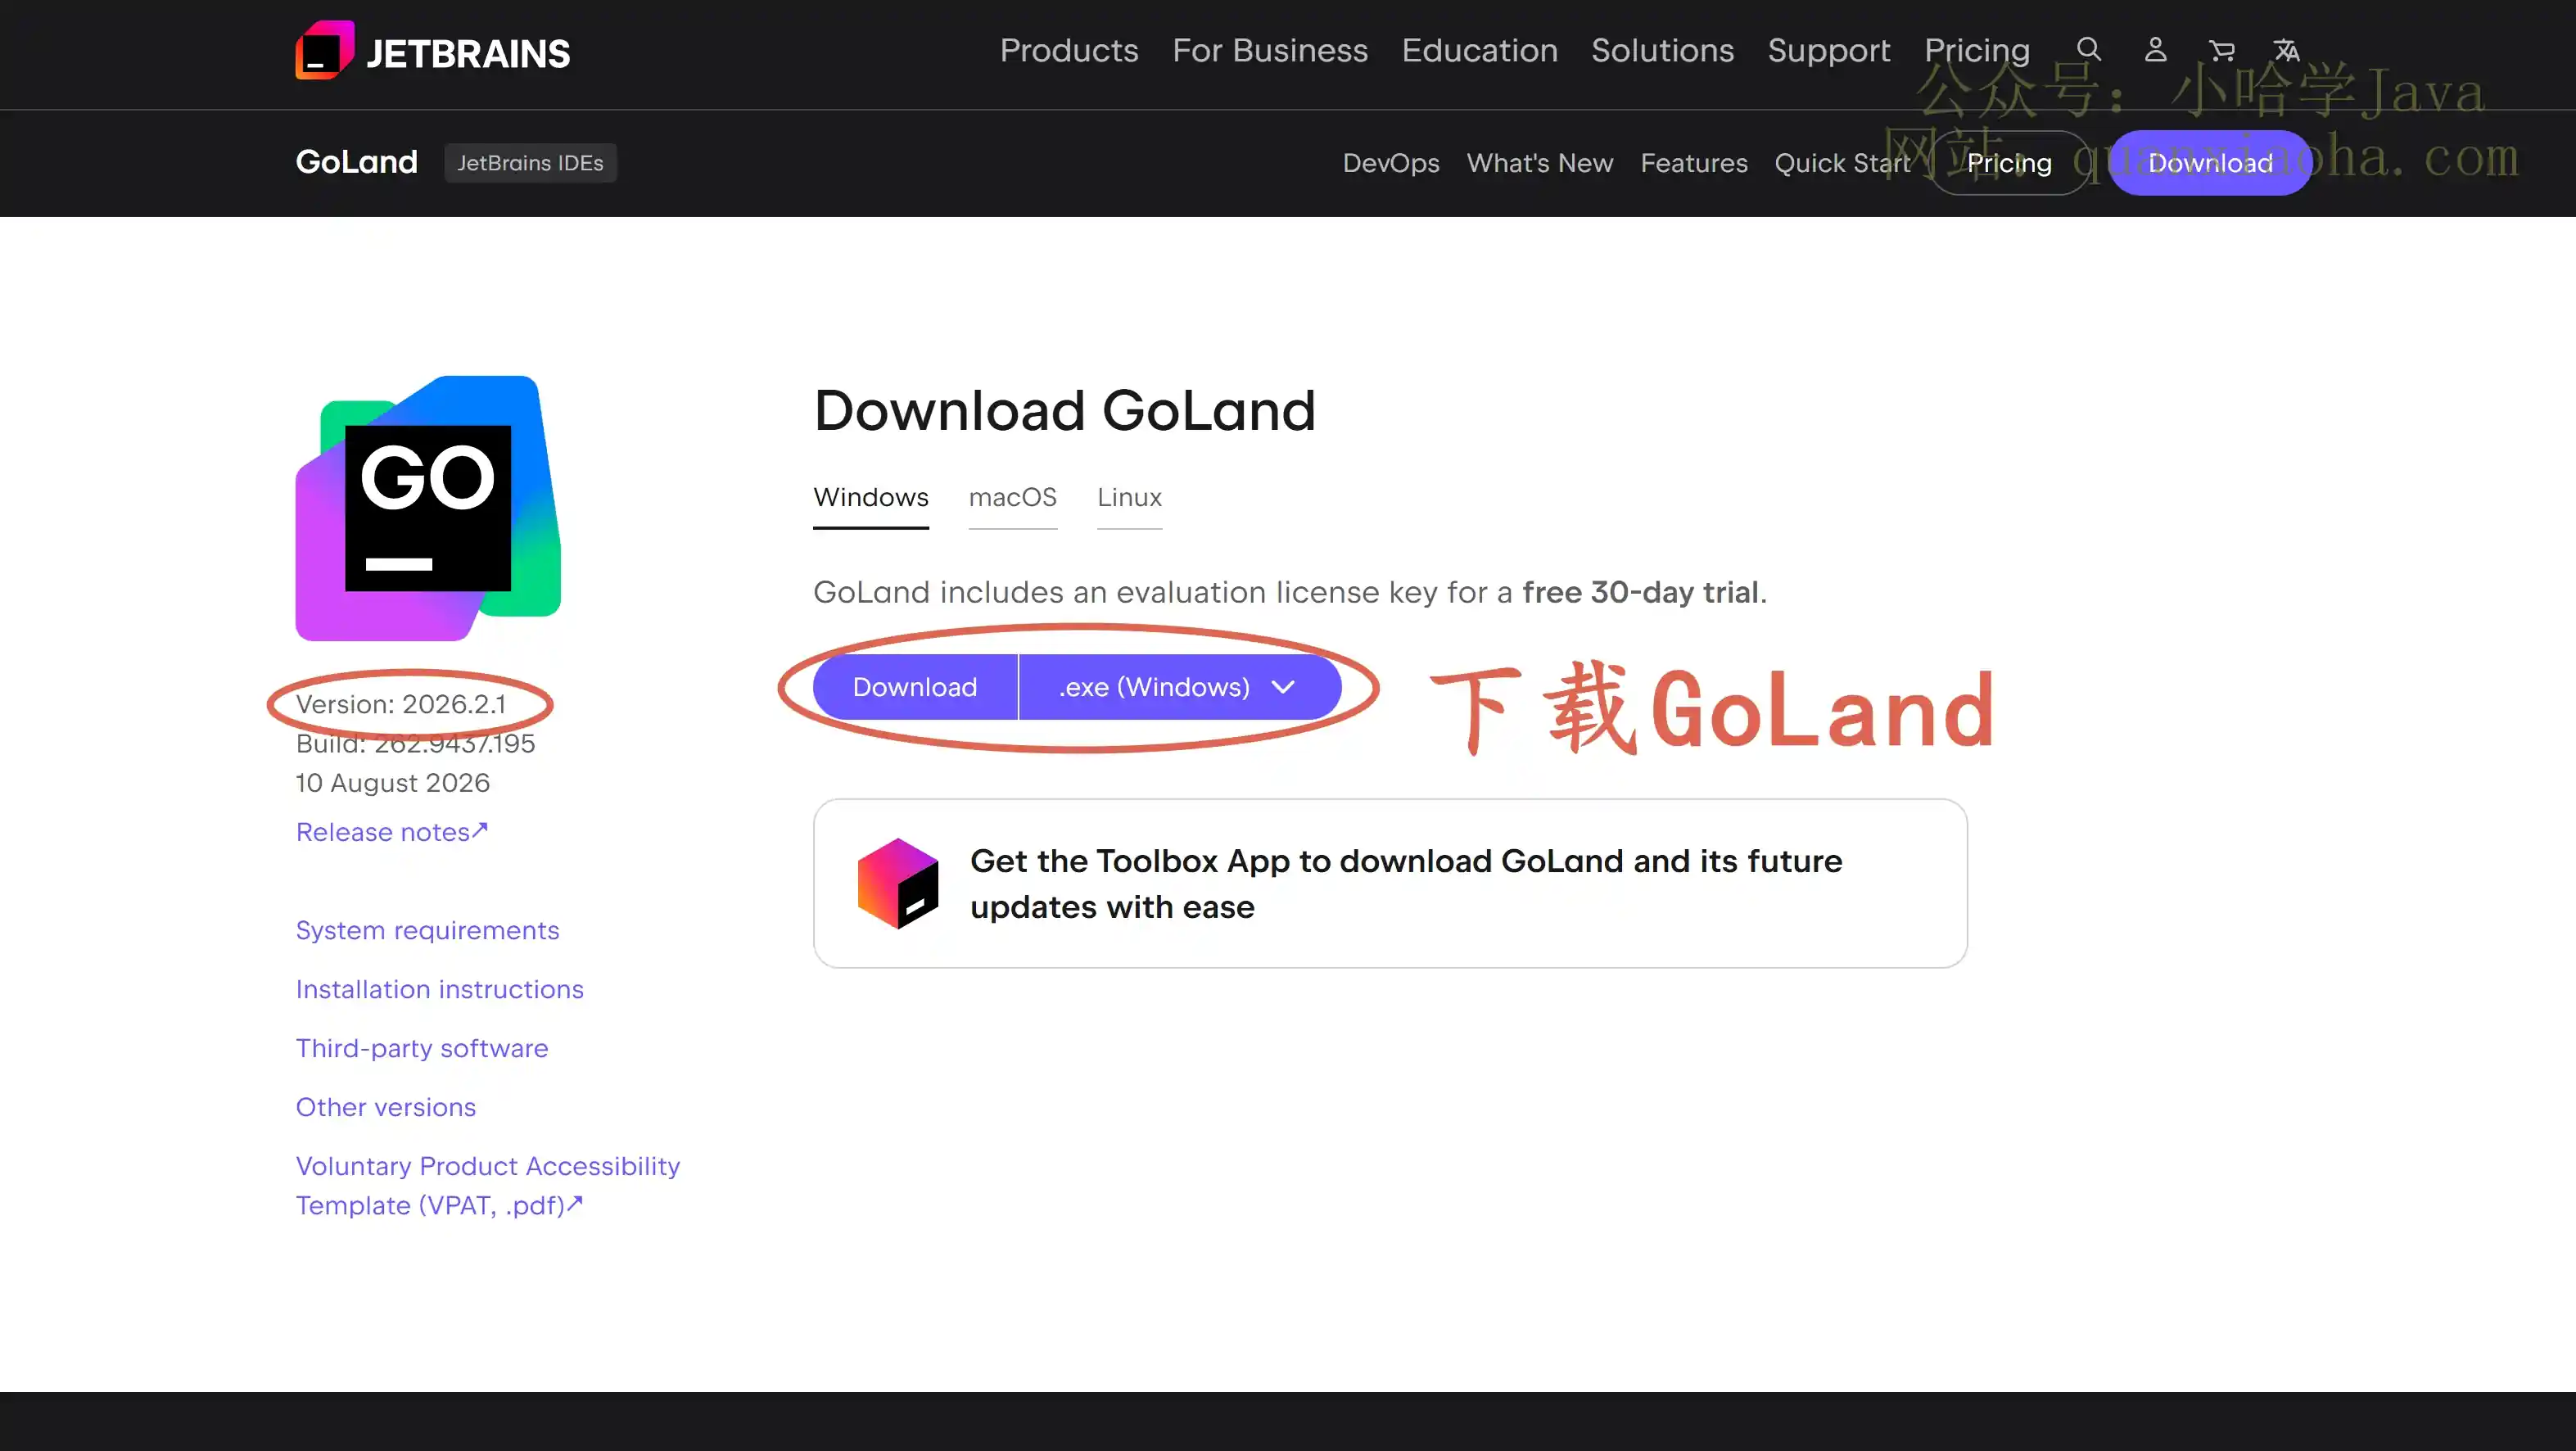This screenshot has height=1451, width=2576.
Task: Open Other versions link
Action: pyautogui.click(x=385, y=1107)
